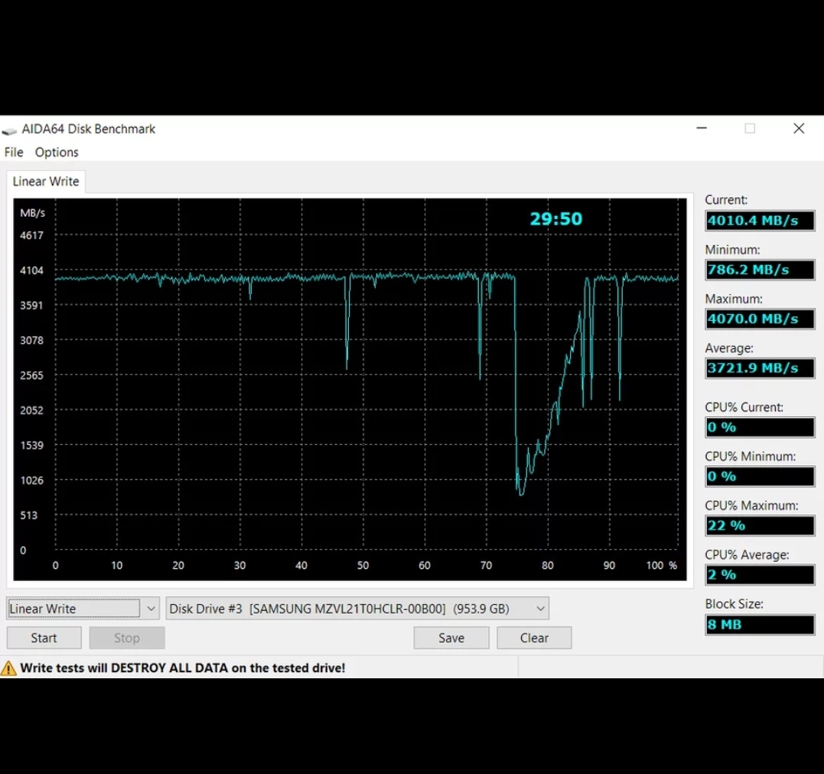Click the Current speed 4010.4 MB/s field
Viewport: 824px width, 774px height.
coord(760,220)
